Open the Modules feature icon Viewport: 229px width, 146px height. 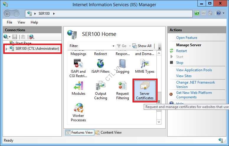tap(78, 86)
